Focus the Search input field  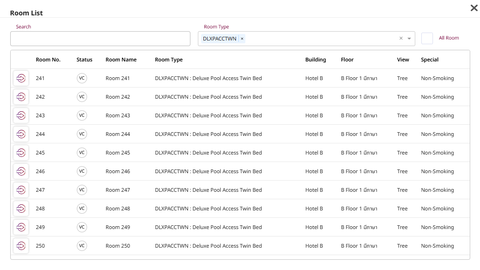point(100,39)
